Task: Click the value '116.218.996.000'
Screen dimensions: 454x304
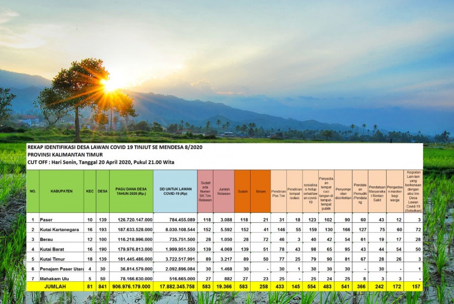Action: (135, 239)
